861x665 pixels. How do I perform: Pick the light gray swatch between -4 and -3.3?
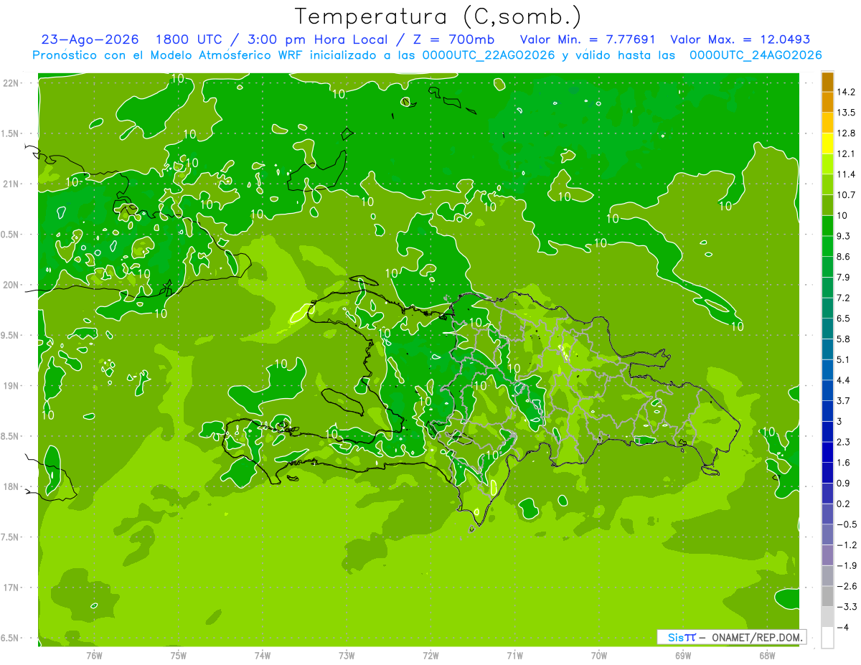[x=827, y=617]
